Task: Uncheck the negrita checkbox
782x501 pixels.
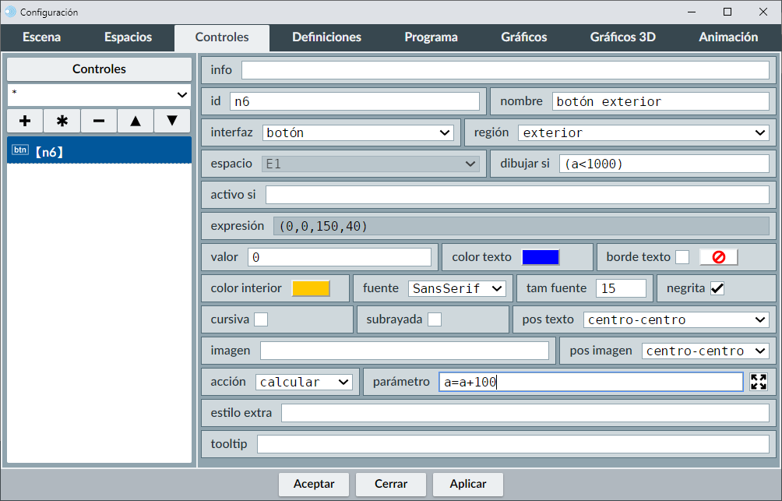Action: (717, 288)
